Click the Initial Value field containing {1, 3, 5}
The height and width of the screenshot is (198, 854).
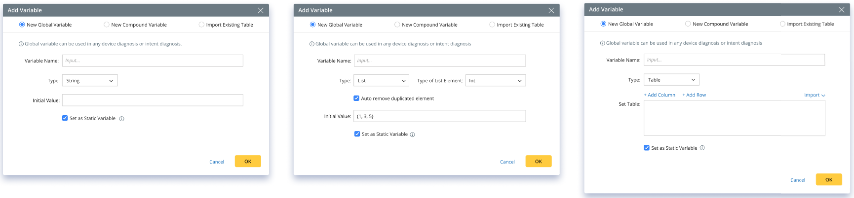point(439,116)
